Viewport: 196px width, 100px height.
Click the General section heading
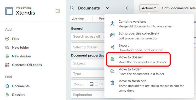pos(77,28)
